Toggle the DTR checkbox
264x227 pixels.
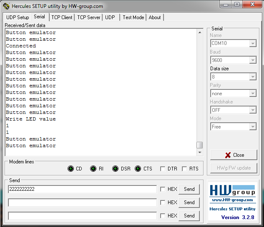pos(163,169)
